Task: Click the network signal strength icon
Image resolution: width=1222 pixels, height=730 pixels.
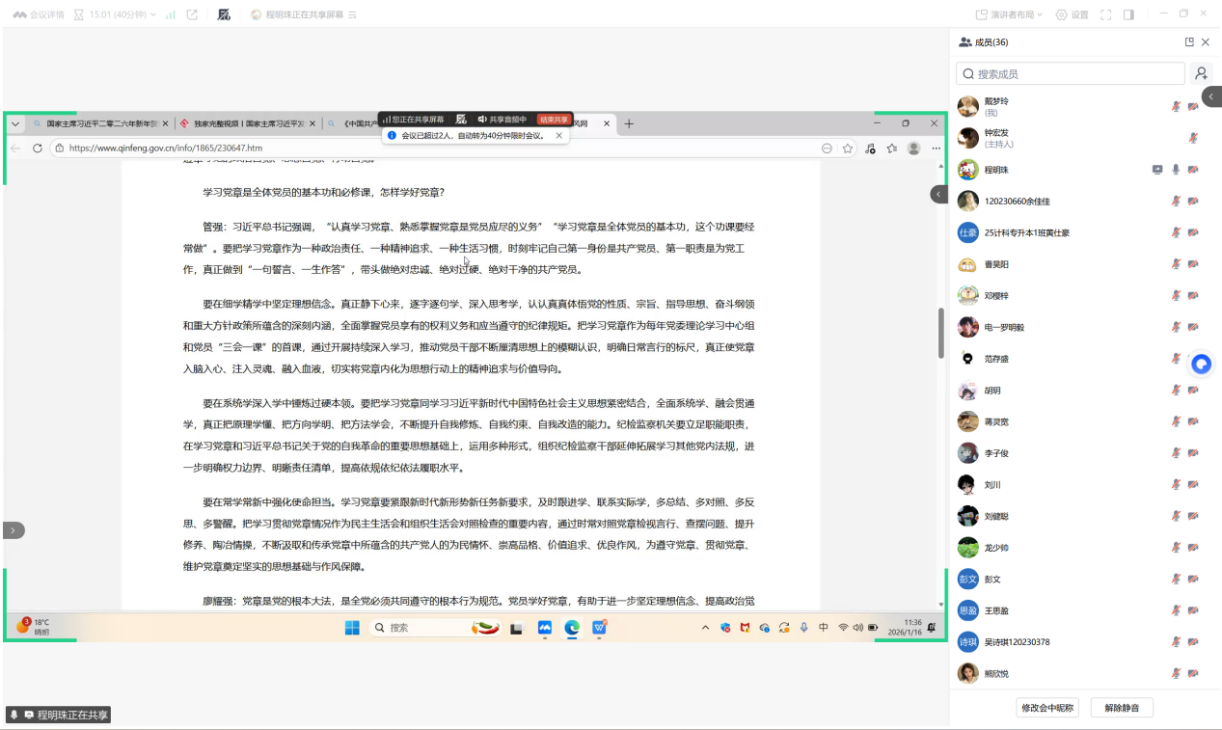Action: [x=171, y=14]
